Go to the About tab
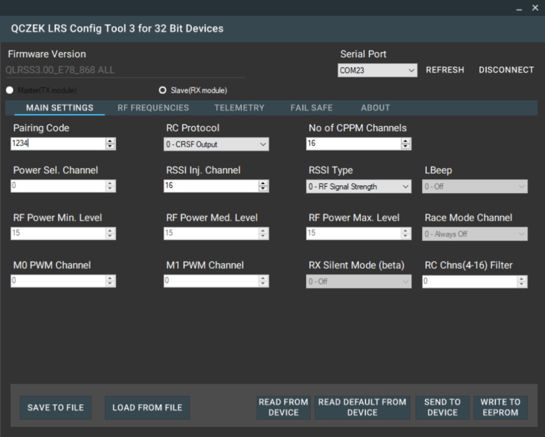 [x=375, y=108]
